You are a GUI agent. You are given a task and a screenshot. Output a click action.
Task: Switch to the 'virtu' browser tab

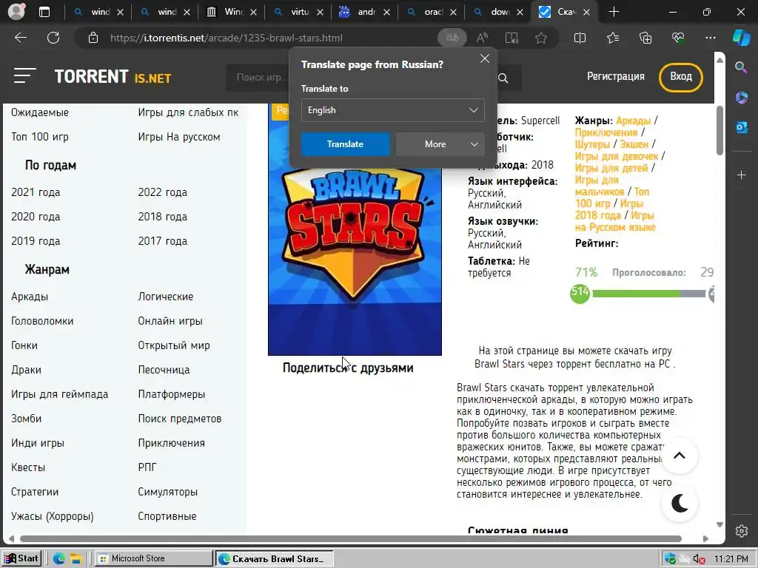(298, 12)
